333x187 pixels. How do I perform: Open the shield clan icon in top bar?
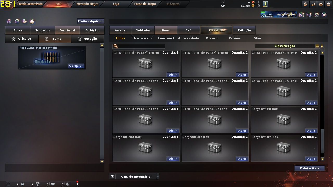[305, 4]
